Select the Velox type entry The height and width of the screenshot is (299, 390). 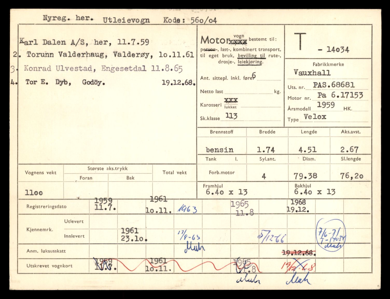click(315, 117)
